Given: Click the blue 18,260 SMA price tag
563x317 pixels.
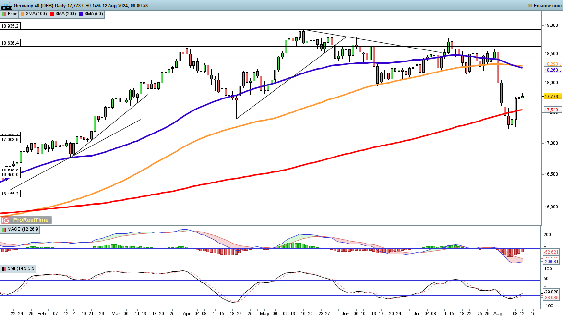Looking at the screenshot, I should [x=551, y=70].
